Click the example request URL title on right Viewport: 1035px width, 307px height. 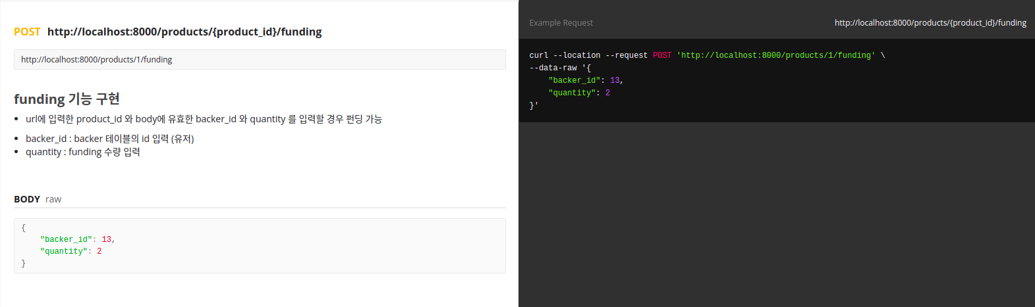930,22
